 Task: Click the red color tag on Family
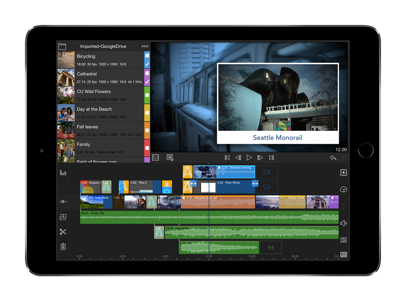[147, 148]
